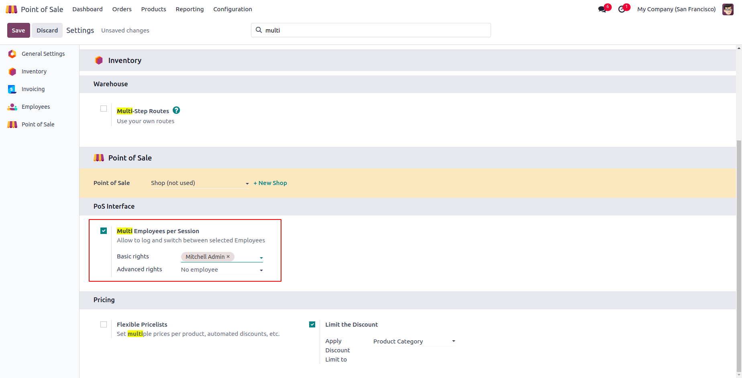
Task: Click the Inventory sidebar icon
Action: click(12, 71)
